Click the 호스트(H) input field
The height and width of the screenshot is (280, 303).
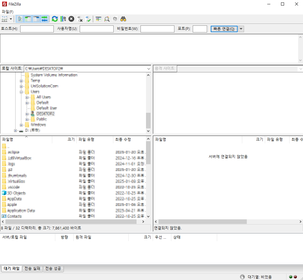(x=37, y=29)
